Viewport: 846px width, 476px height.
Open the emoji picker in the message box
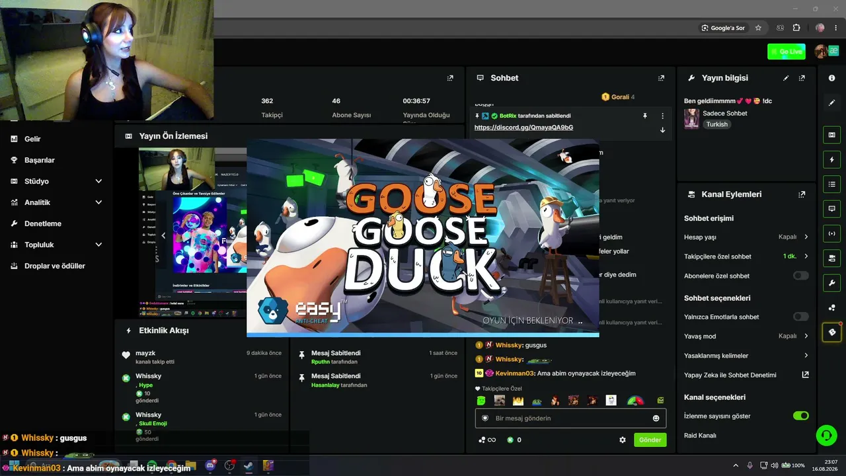[x=656, y=418]
